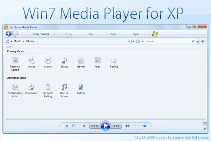
Task: Stop playback
Action: 84,126
